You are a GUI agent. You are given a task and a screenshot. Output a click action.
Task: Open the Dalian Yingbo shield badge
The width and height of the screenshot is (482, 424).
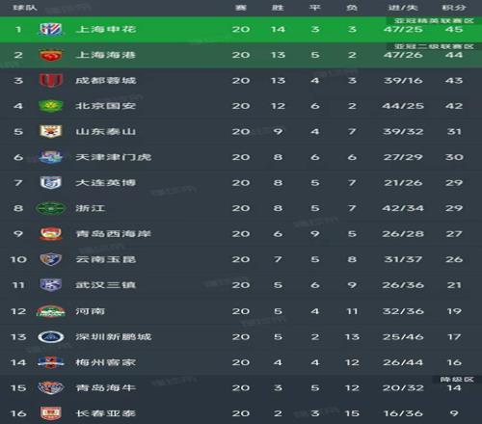50,182
